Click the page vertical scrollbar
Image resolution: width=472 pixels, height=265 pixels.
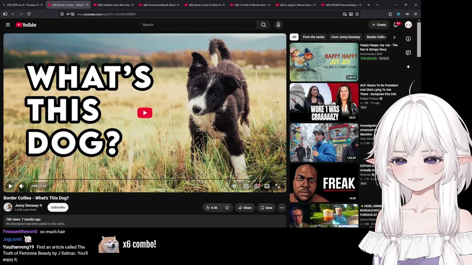[419, 39]
